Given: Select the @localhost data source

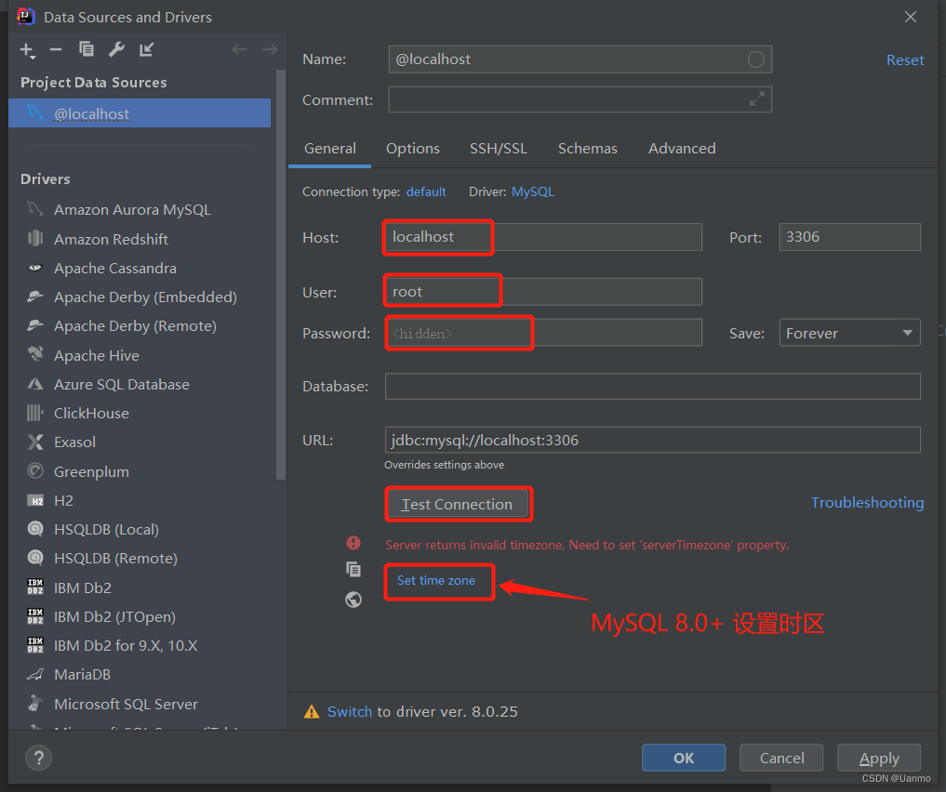Looking at the screenshot, I should (140, 113).
